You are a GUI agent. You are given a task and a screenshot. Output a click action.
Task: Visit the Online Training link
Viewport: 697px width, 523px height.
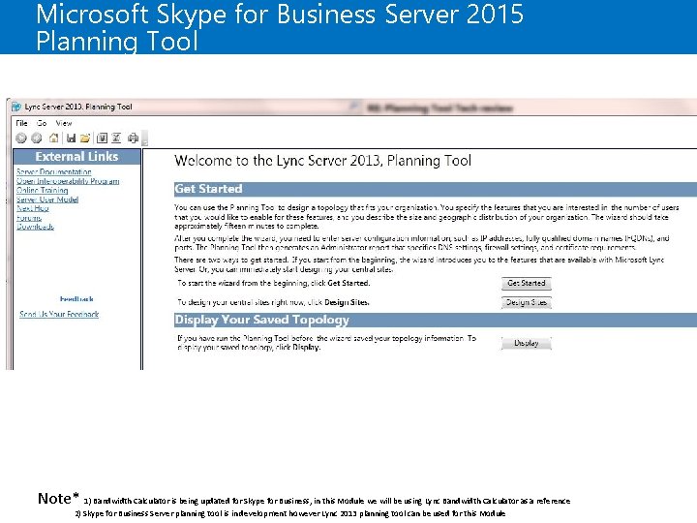click(43, 191)
